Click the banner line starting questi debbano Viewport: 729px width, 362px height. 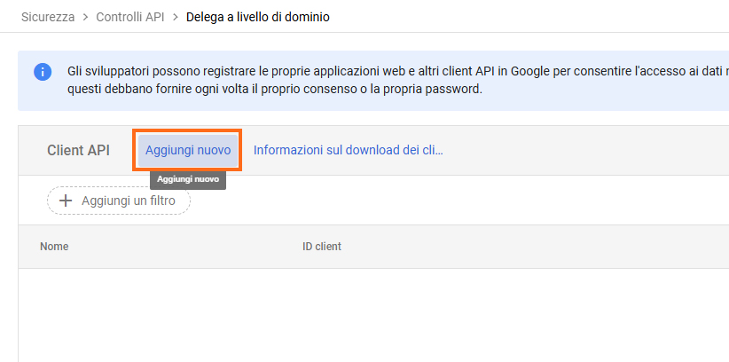pyautogui.click(x=275, y=90)
